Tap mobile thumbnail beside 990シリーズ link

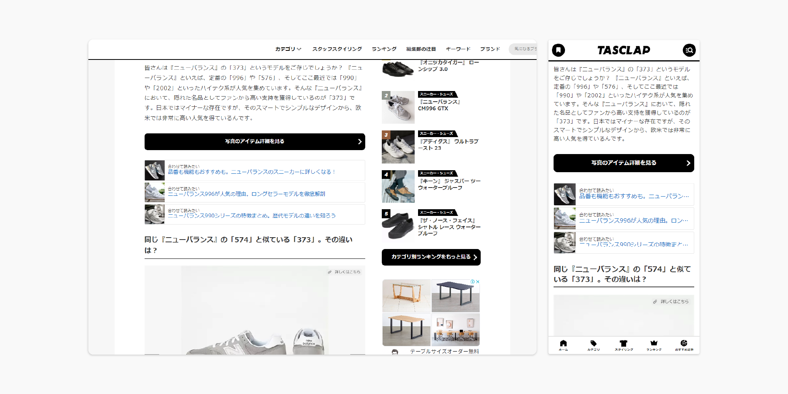point(565,243)
